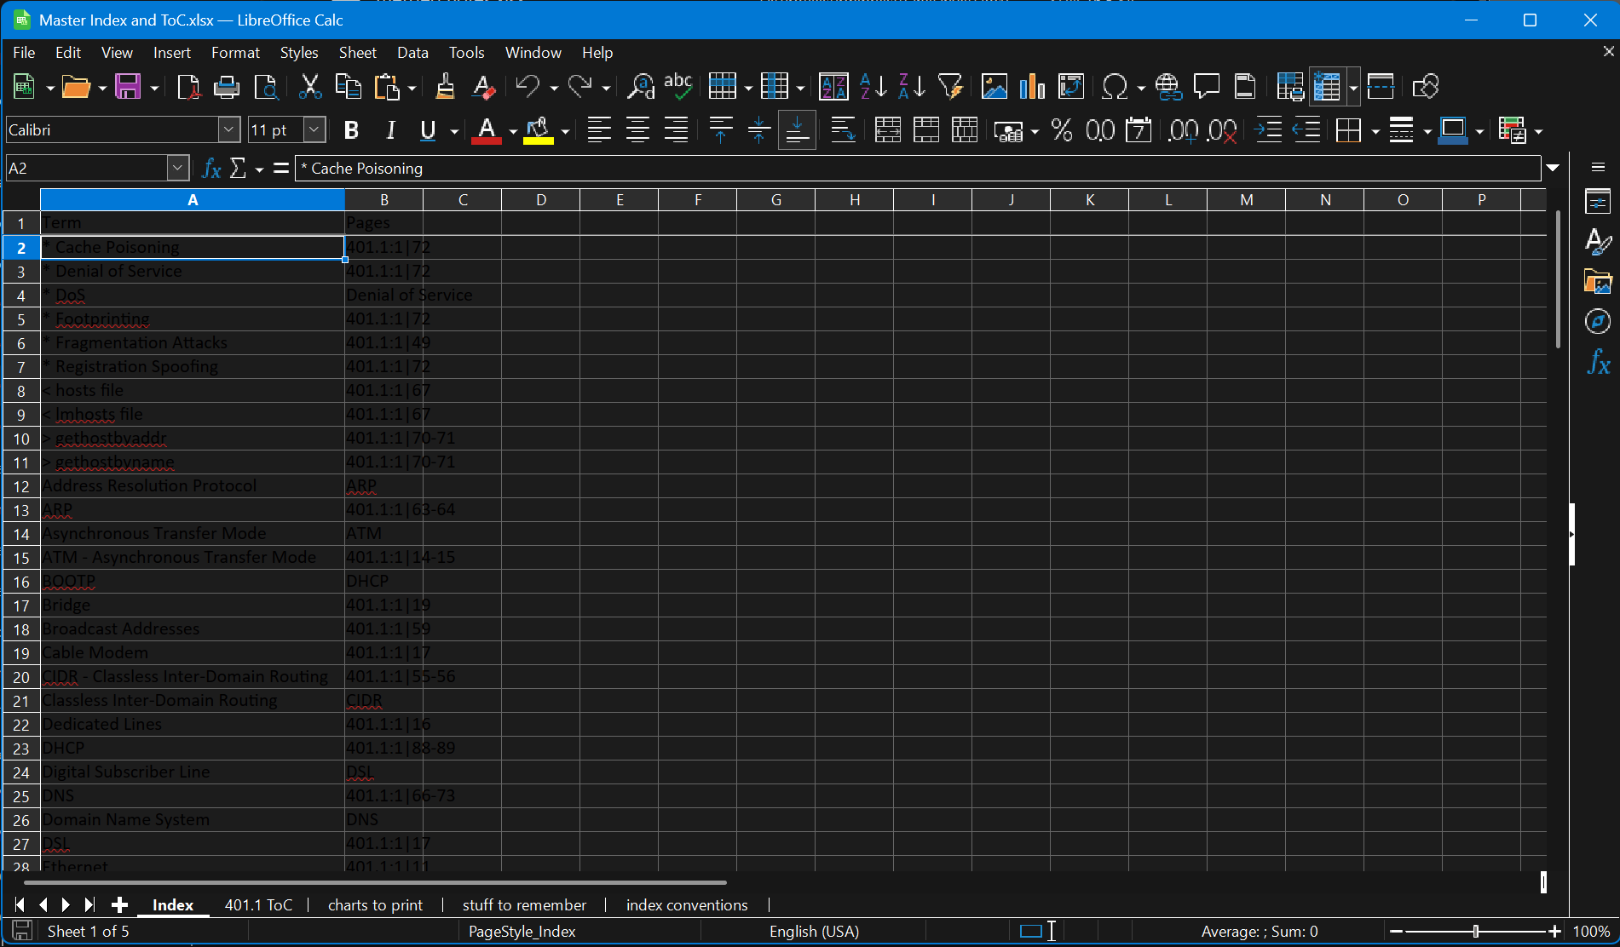Open the sidebar Styles icon
This screenshot has width=1620, height=947.
(1598, 242)
